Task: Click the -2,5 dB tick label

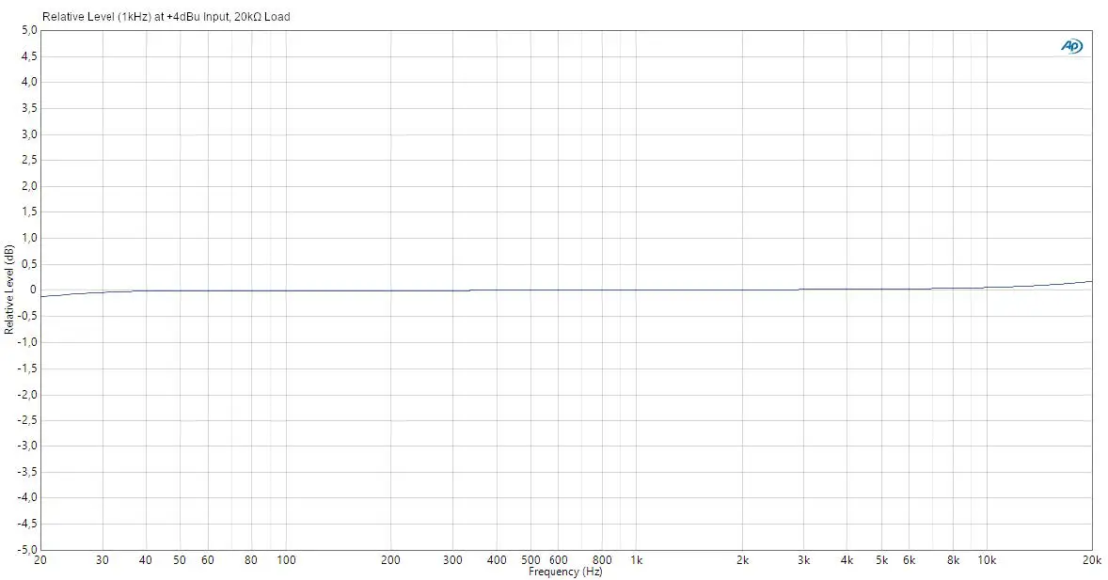Action: [x=26, y=421]
